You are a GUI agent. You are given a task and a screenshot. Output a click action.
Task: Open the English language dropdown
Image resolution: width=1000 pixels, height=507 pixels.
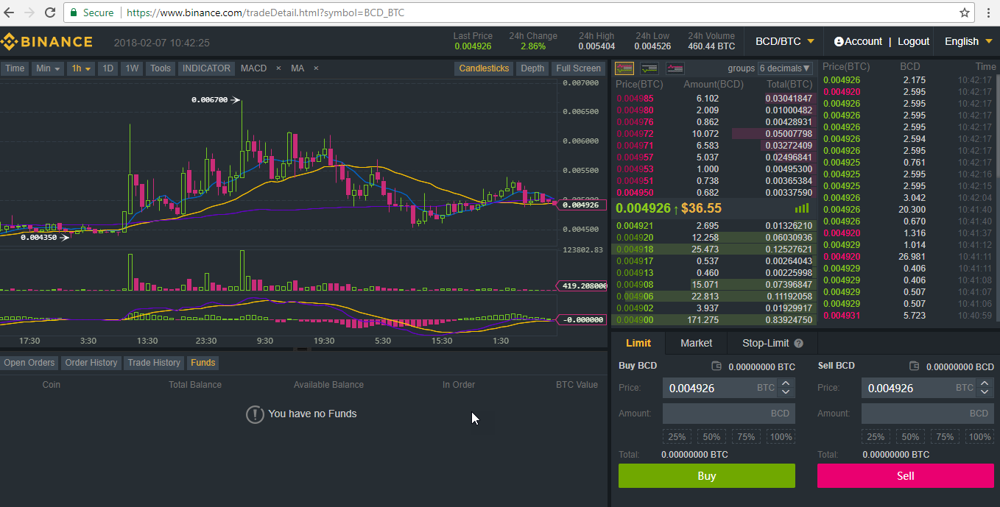pyautogui.click(x=968, y=42)
